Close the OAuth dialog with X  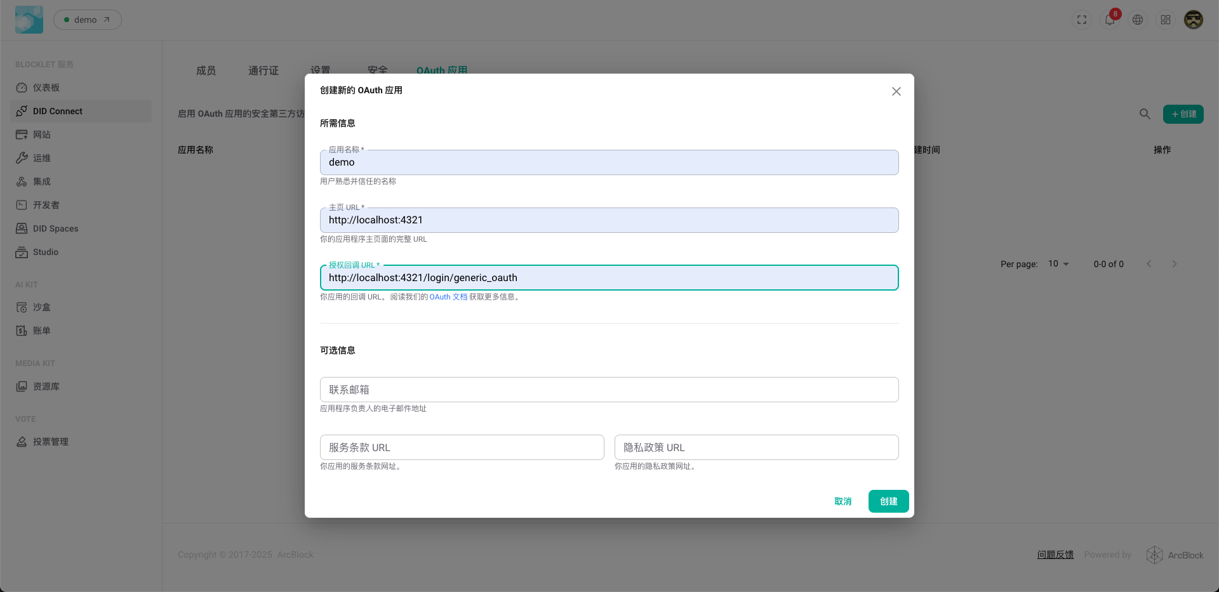pyautogui.click(x=896, y=91)
